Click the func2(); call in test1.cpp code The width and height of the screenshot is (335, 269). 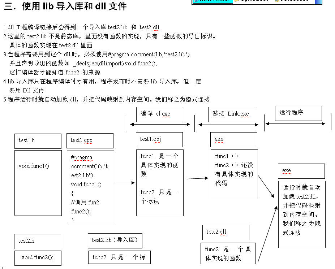tap(81, 211)
